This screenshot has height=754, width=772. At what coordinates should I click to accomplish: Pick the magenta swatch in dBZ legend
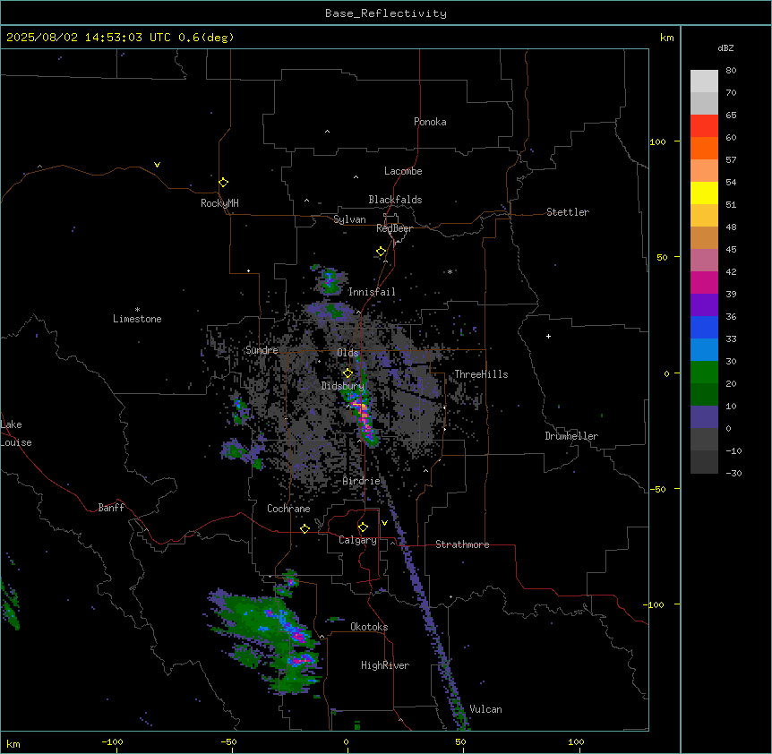click(x=704, y=282)
